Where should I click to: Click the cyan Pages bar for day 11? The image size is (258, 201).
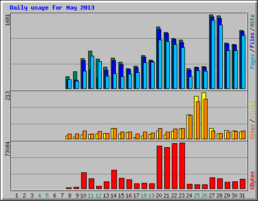[x=92, y=72]
